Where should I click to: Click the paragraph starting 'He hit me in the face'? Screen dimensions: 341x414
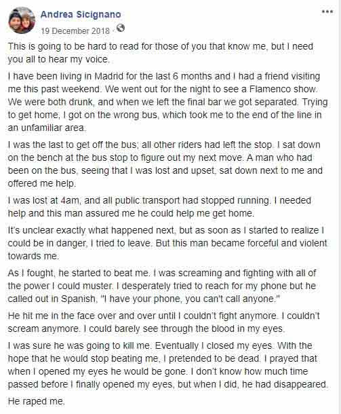(x=163, y=322)
